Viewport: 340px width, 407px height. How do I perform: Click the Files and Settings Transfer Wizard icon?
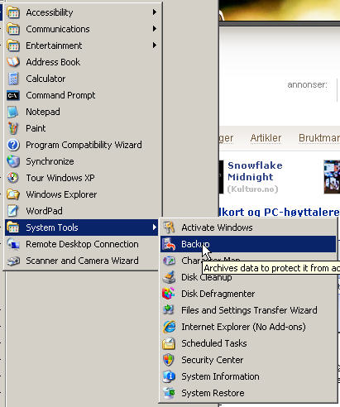pos(169,310)
